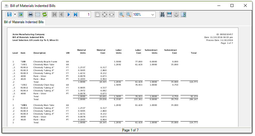Toggle fit page size view

click(105, 14)
